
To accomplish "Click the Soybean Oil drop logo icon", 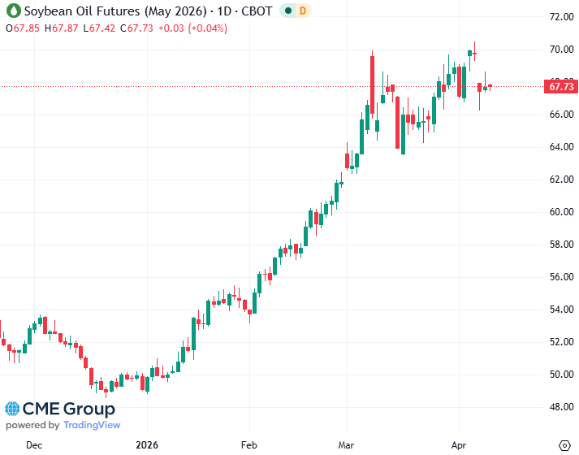I will 11,11.
